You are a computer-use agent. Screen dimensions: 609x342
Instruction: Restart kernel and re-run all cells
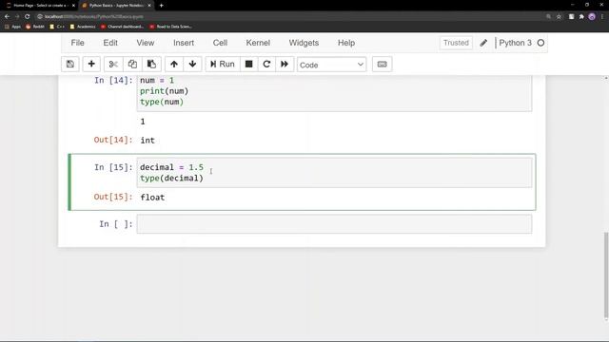285,65
